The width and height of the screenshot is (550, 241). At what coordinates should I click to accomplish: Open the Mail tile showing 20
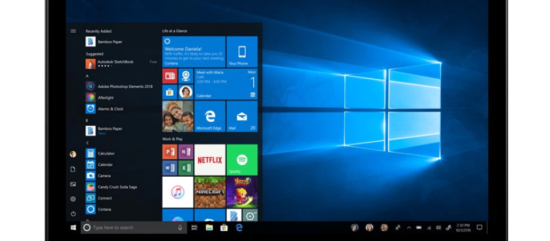pyautogui.click(x=242, y=116)
